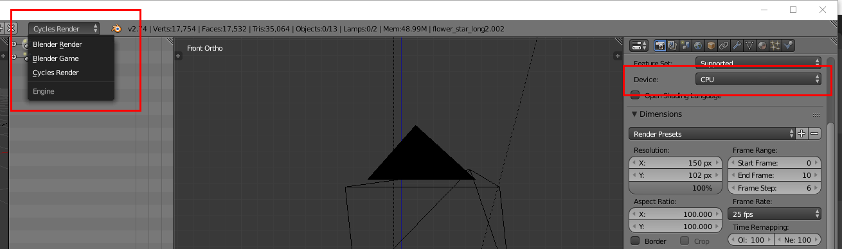Open the Modifiers tab (wrench icon)
Image resolution: width=842 pixels, height=249 pixels.
pyautogui.click(x=737, y=46)
